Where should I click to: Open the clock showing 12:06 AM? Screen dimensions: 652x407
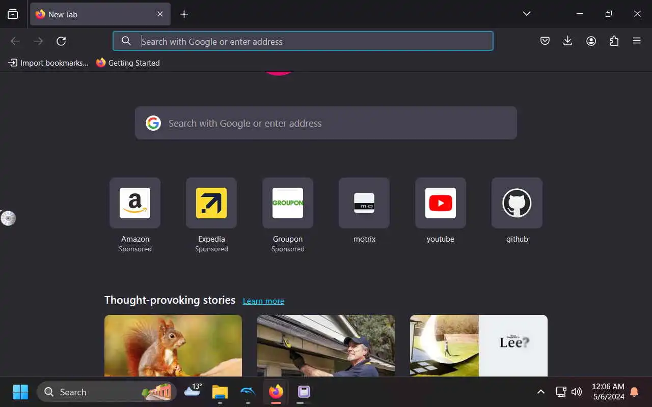pyautogui.click(x=608, y=392)
